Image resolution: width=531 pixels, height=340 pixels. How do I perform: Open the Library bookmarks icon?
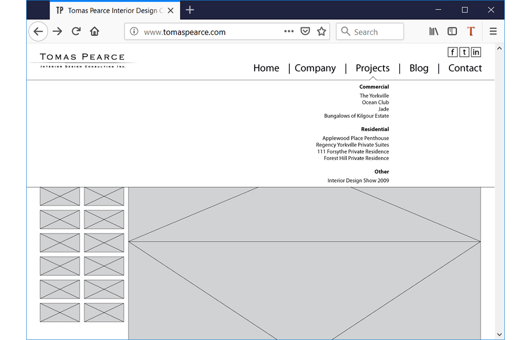434,31
